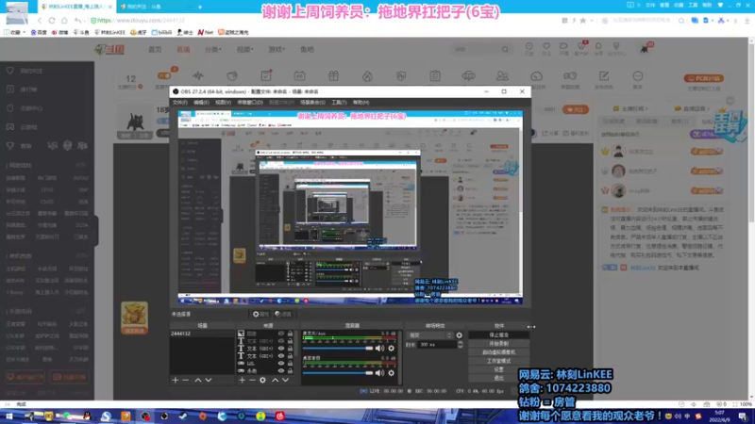Remove the selected OBS source
Image resolution: width=755 pixels, height=424 pixels.
tap(252, 381)
